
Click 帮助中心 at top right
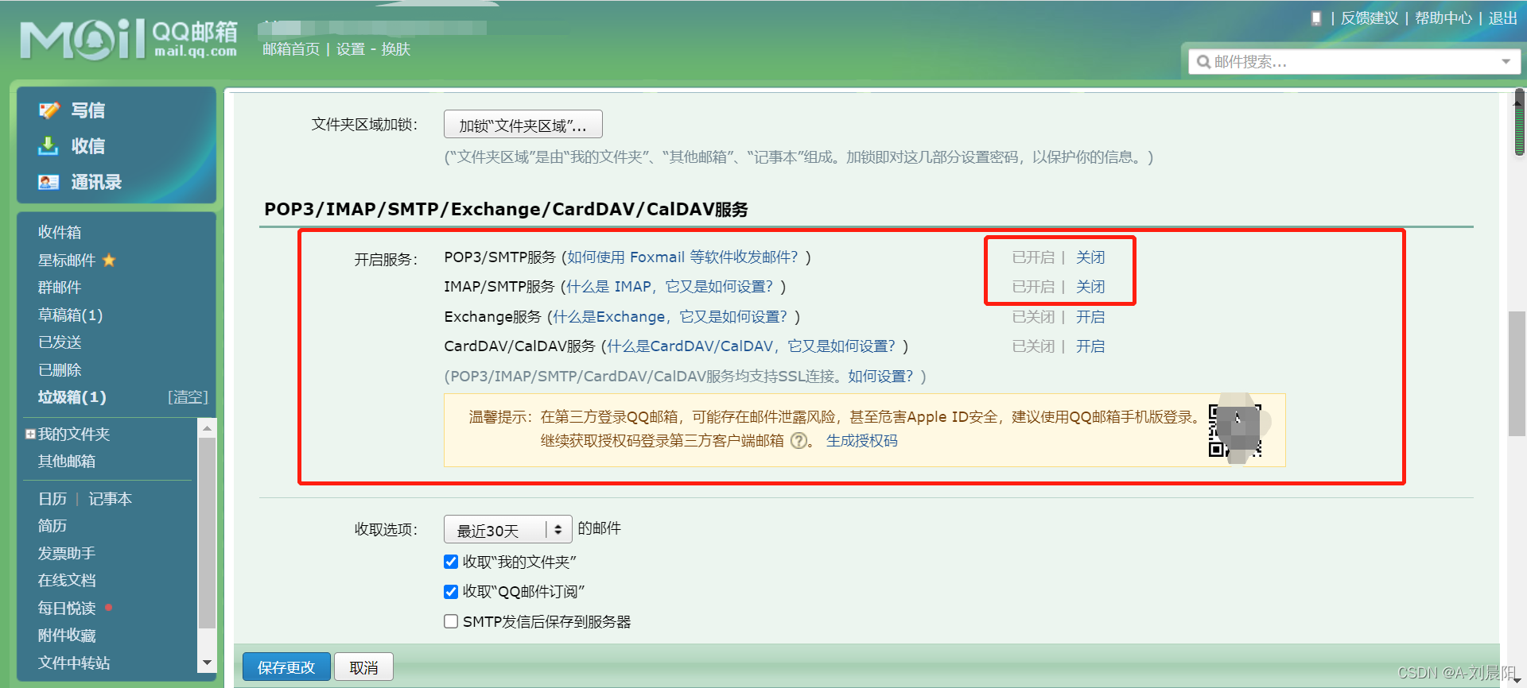tap(1443, 18)
